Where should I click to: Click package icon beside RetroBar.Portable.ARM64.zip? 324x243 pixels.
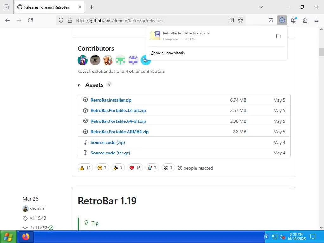[85, 131]
